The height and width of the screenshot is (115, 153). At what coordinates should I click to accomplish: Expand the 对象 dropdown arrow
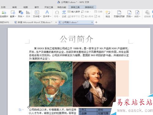click(x=90, y=12)
